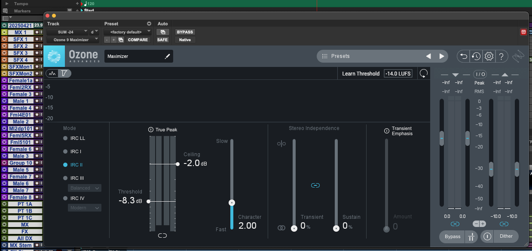Open the Ozone help question mark
This screenshot has height=251, width=532.
coord(501,56)
